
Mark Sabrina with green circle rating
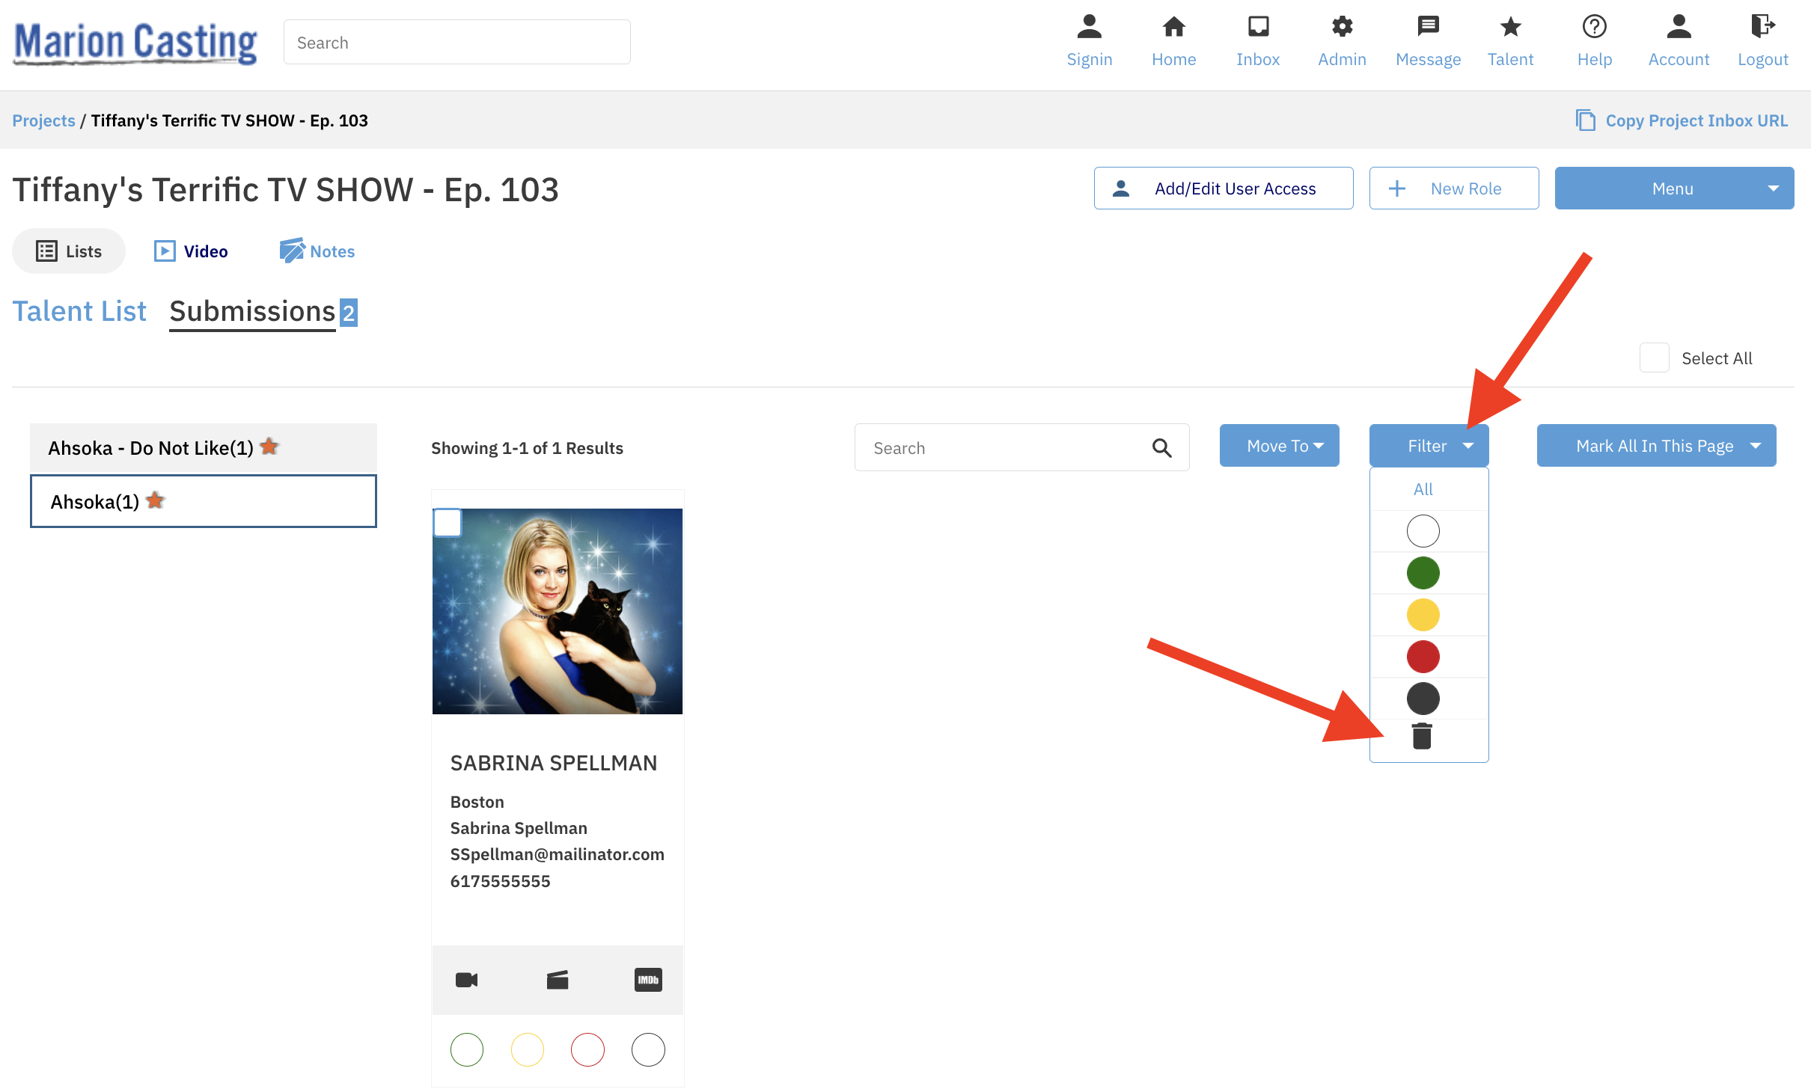point(467,1049)
